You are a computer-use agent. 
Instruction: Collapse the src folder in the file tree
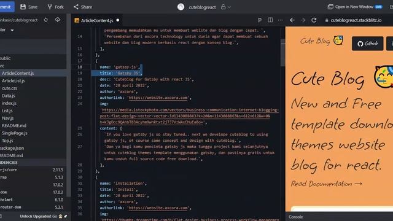2,66
